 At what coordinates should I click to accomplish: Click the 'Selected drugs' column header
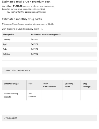tap(11, 84)
